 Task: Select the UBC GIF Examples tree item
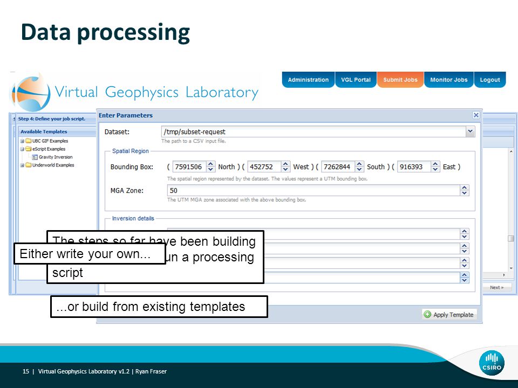pos(50,141)
